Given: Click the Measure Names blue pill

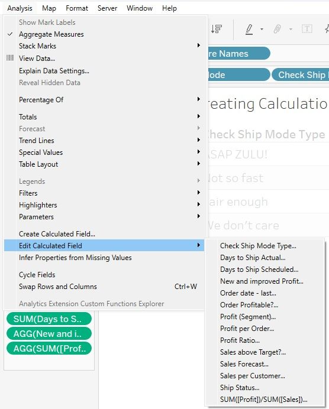Looking at the screenshot, I should pos(239,53).
